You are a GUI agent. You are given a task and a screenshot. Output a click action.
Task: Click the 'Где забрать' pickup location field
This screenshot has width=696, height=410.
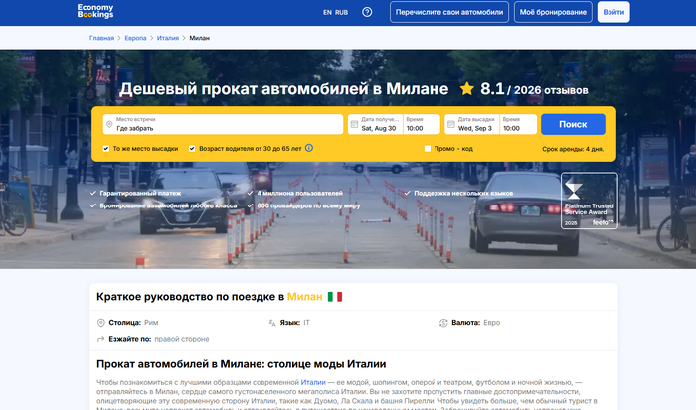click(223, 124)
